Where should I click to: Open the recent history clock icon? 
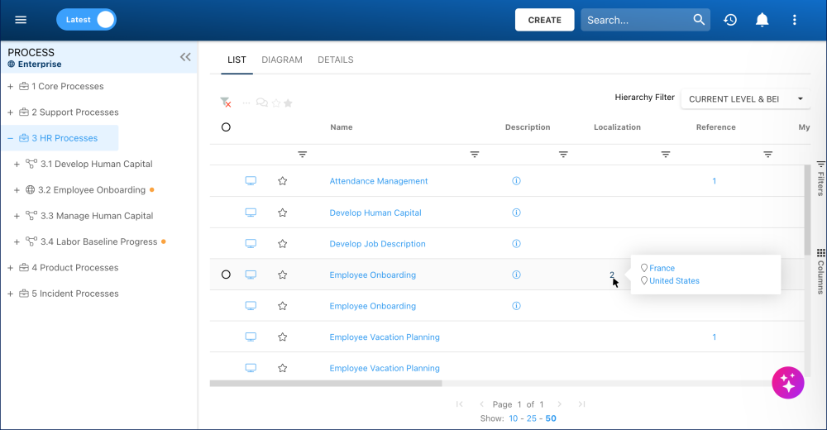point(730,20)
